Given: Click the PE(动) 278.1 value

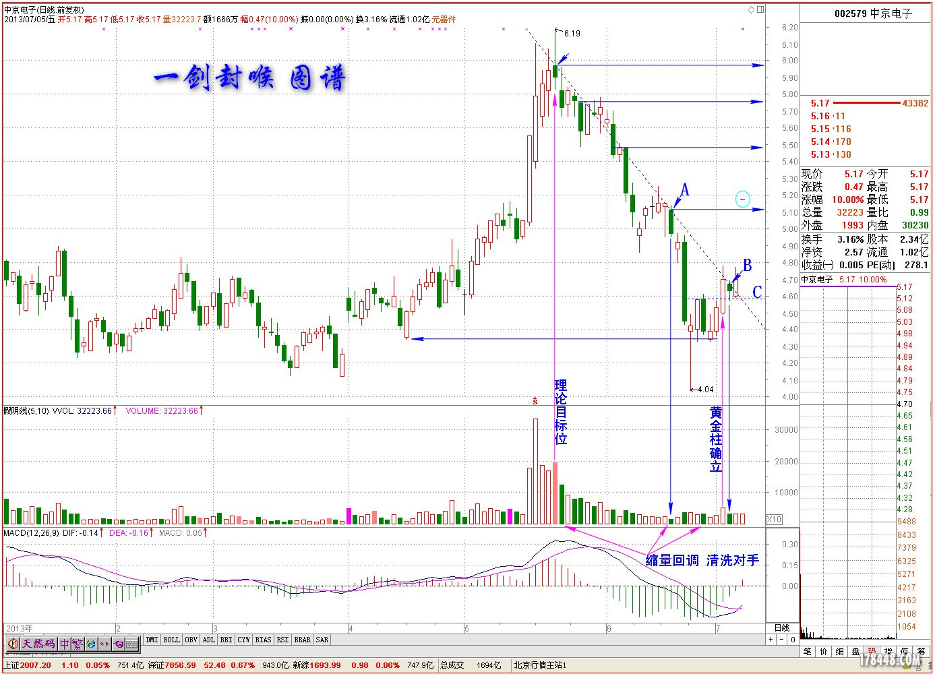Looking at the screenshot, I should [x=917, y=265].
